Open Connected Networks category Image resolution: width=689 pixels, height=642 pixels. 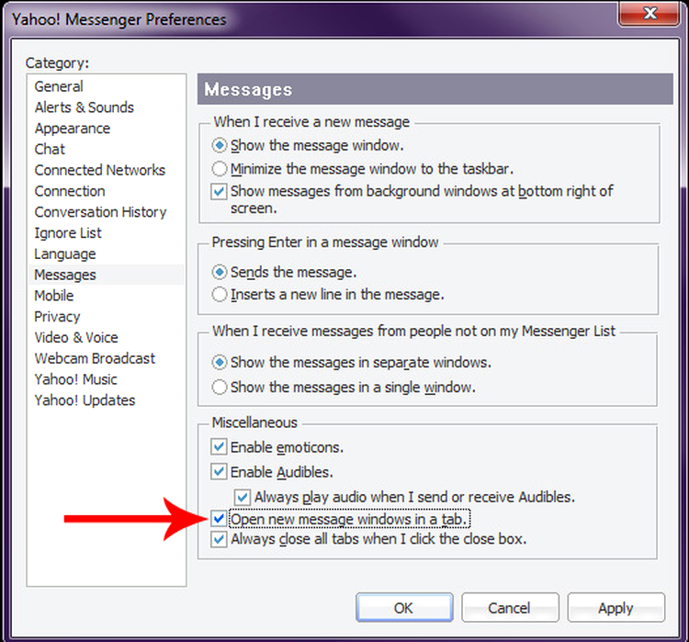pos(100,170)
